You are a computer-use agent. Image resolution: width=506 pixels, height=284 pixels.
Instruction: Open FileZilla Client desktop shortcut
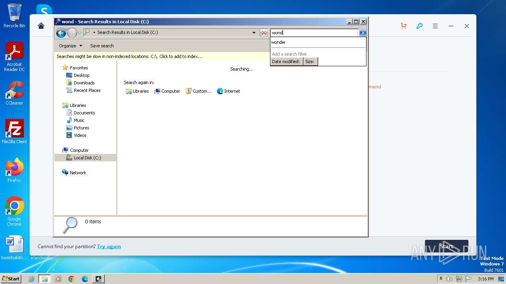14,132
